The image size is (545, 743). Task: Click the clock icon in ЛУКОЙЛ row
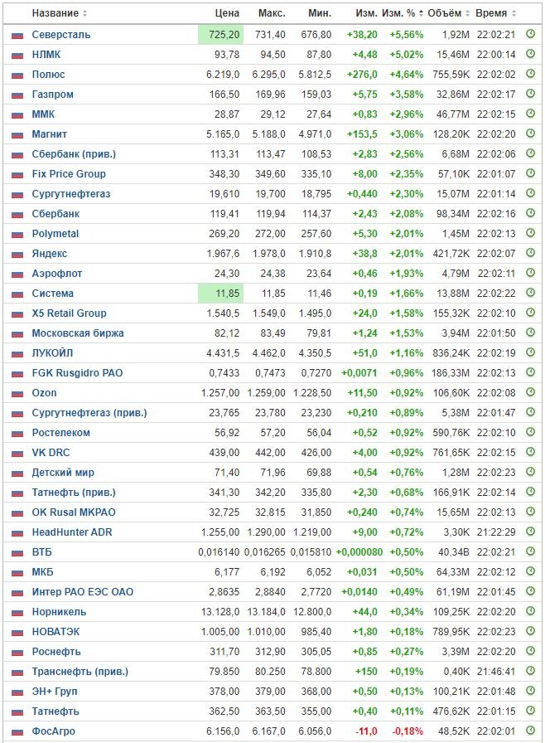(530, 352)
